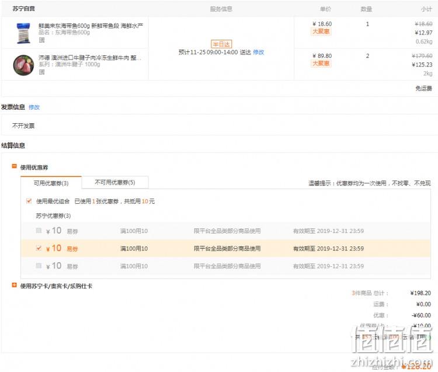Expand the 使用苏宁卡/贵宾卡/乐购仕卡 section
438x372 pixels.
pos(14,285)
